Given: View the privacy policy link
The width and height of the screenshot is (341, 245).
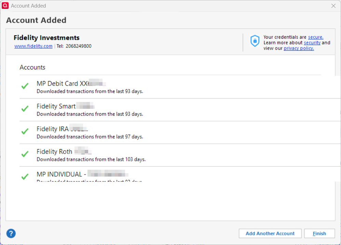Looking at the screenshot, I should pos(299,48).
